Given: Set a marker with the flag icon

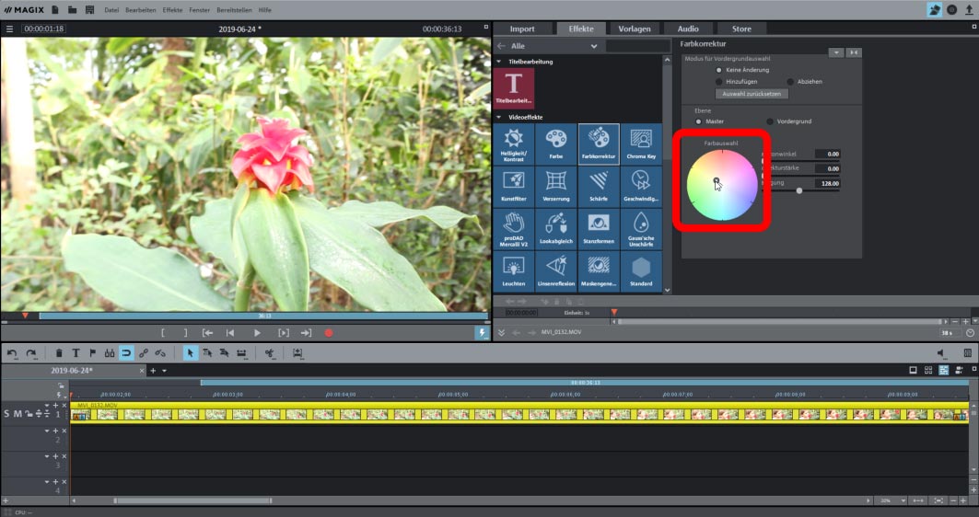Looking at the screenshot, I should coord(92,353).
